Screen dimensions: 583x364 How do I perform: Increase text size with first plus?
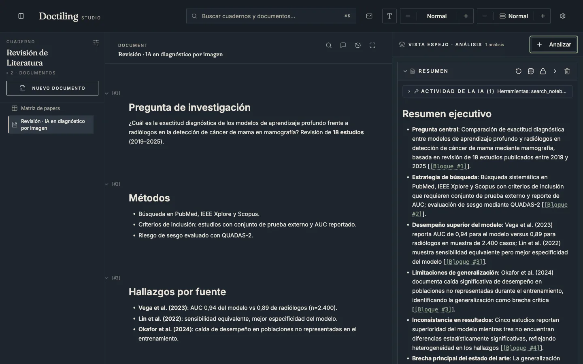[466, 16]
